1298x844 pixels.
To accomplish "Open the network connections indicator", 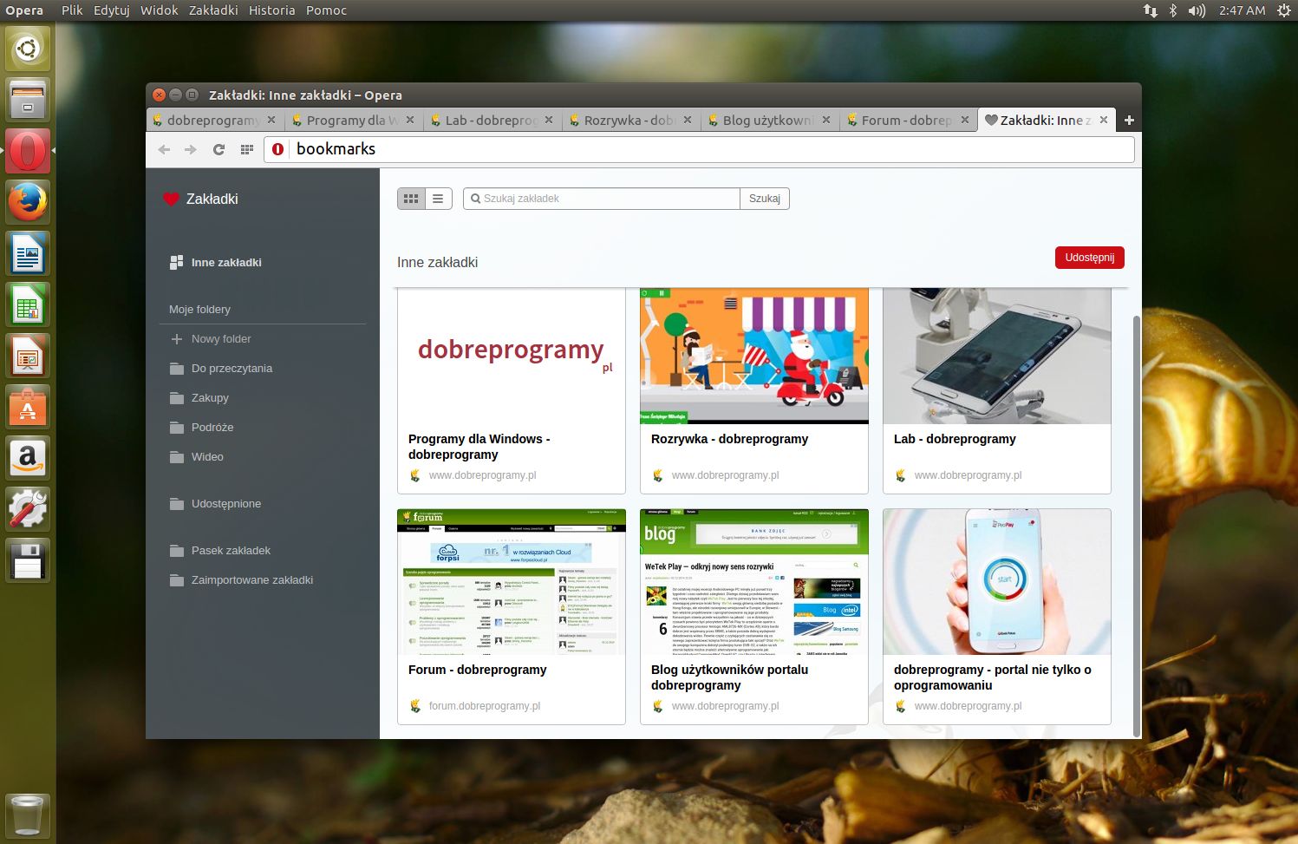I will pyautogui.click(x=1150, y=10).
